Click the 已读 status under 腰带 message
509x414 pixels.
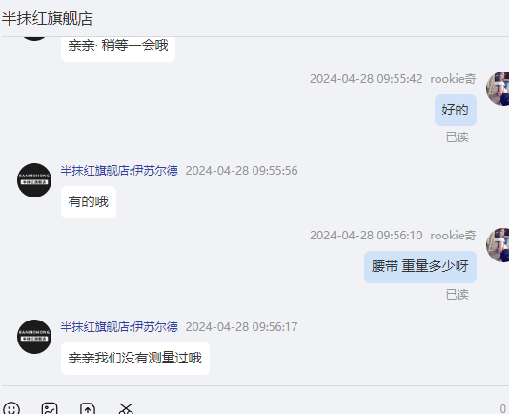[458, 295]
